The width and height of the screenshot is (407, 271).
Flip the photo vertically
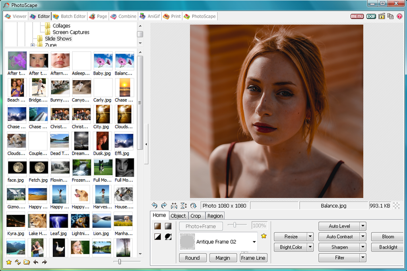coord(184,206)
